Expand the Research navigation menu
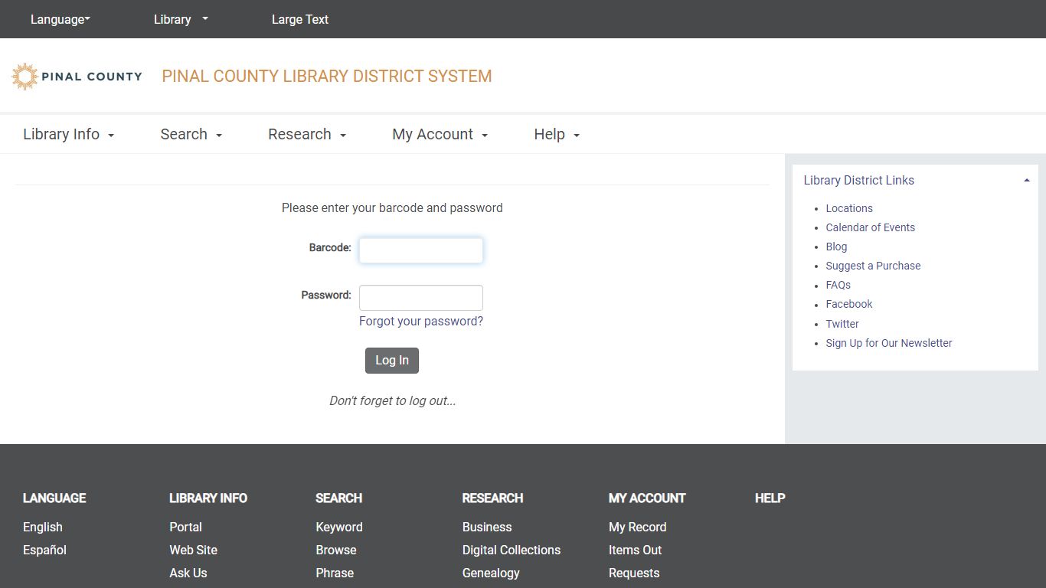The width and height of the screenshot is (1046, 588). pyautogui.click(x=307, y=134)
